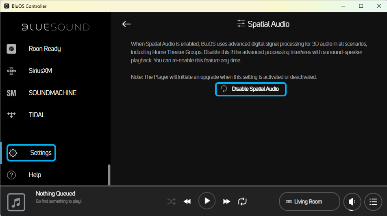Screen dimensions: 387x216
Task: Click the sidebar vertical scrollbar
Action: pos(109,174)
